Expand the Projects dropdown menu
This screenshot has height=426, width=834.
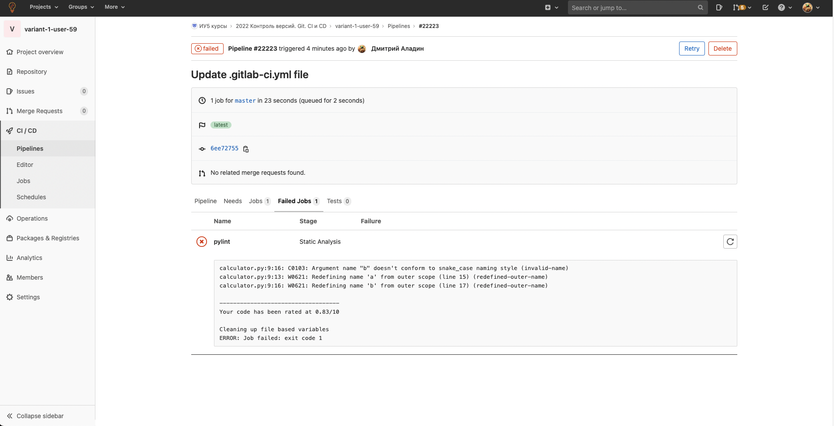(44, 7)
